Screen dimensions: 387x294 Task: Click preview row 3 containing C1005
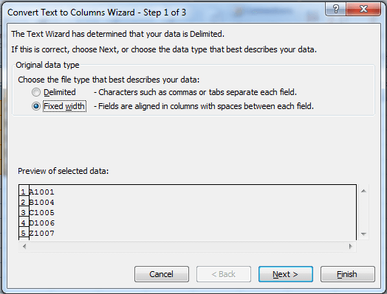click(188, 212)
